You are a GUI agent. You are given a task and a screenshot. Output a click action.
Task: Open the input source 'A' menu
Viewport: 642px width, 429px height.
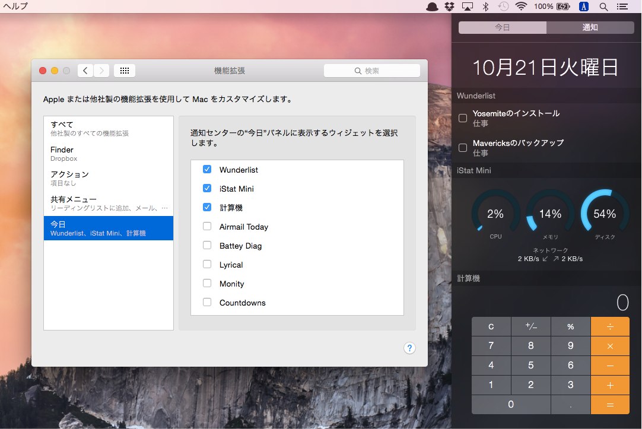584,7
